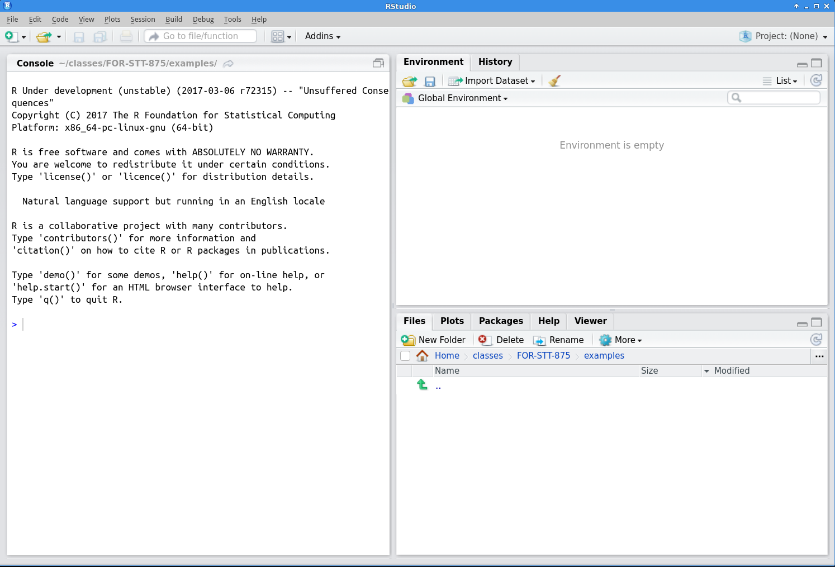Click the RStudio icon in title bar
The height and width of the screenshot is (567, 835).
7,6
